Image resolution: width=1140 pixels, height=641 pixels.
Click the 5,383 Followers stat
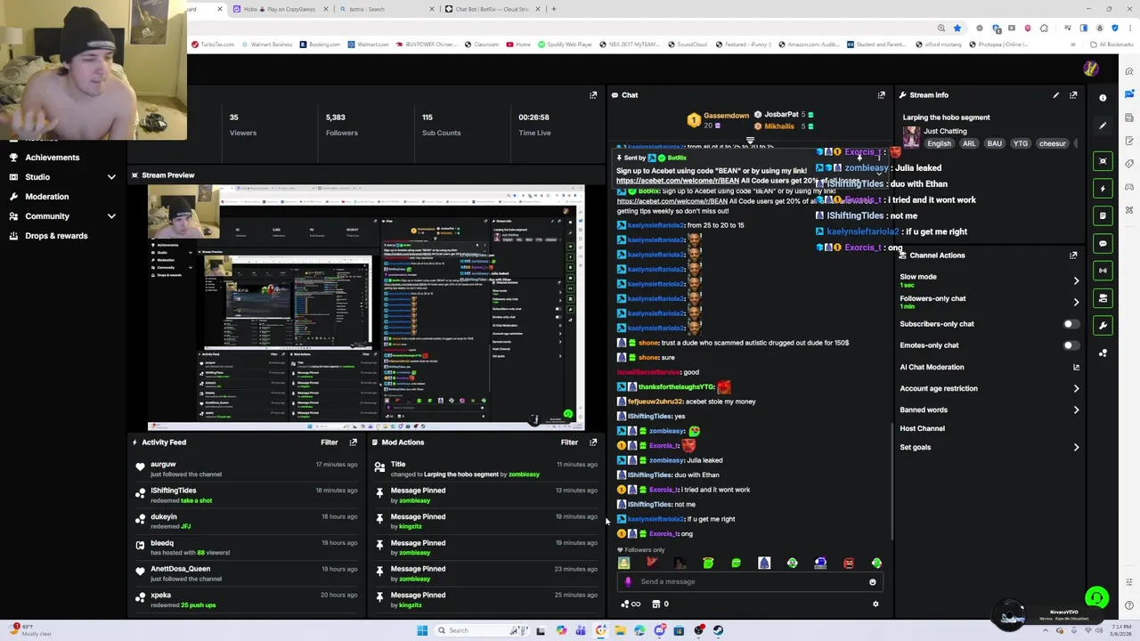pos(342,125)
